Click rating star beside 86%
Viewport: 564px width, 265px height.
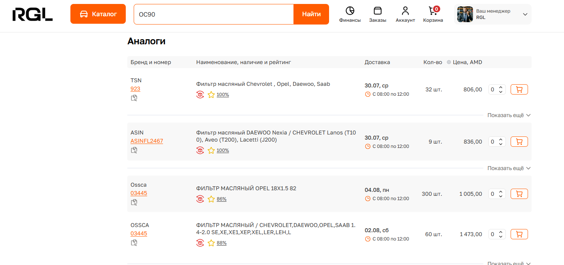[x=211, y=199]
